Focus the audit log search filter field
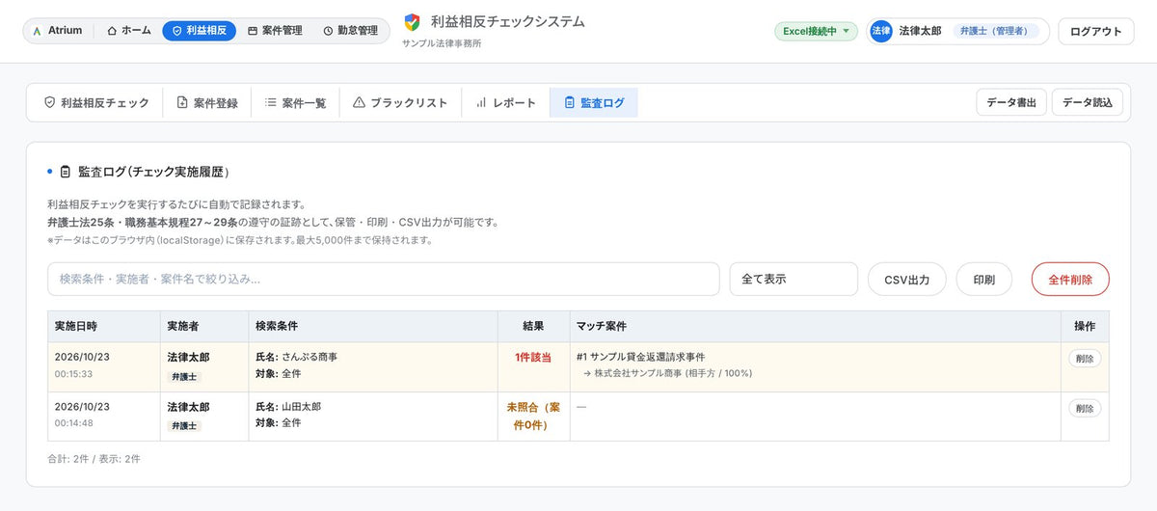Screen dimensions: 1157x511 [x=384, y=279]
